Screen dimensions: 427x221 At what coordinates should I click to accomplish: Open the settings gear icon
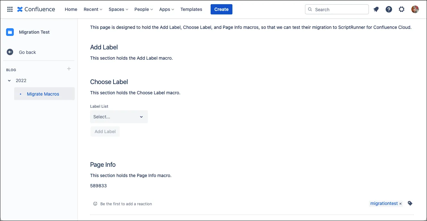(x=402, y=9)
